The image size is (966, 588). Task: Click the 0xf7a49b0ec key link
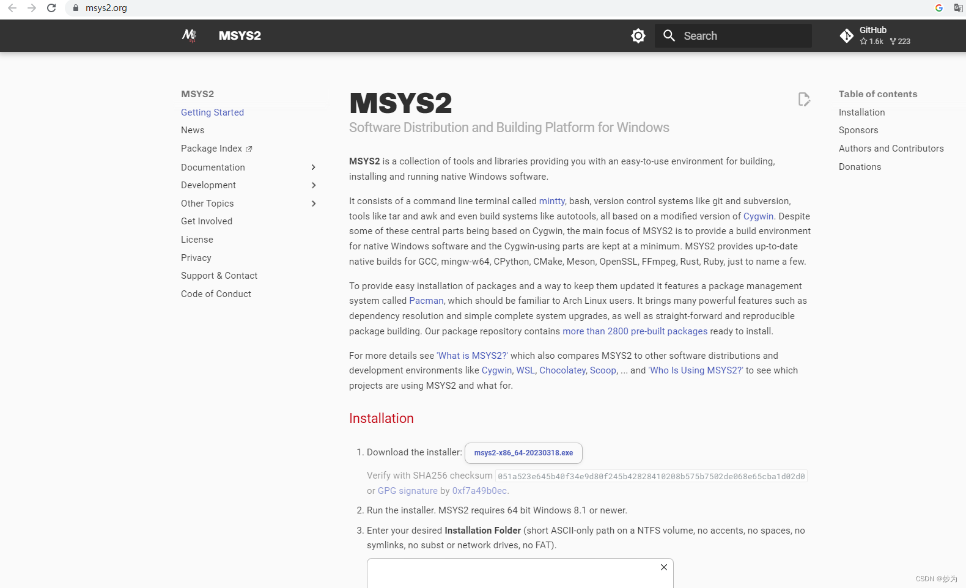[x=479, y=491]
